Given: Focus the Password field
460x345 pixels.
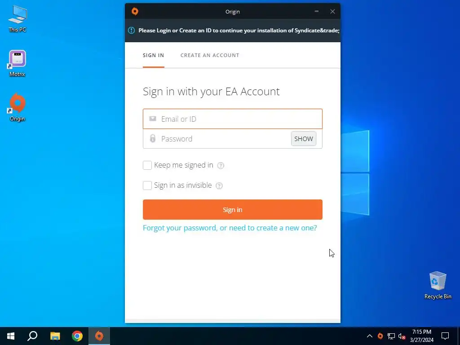Looking at the screenshot, I should tap(233, 138).
